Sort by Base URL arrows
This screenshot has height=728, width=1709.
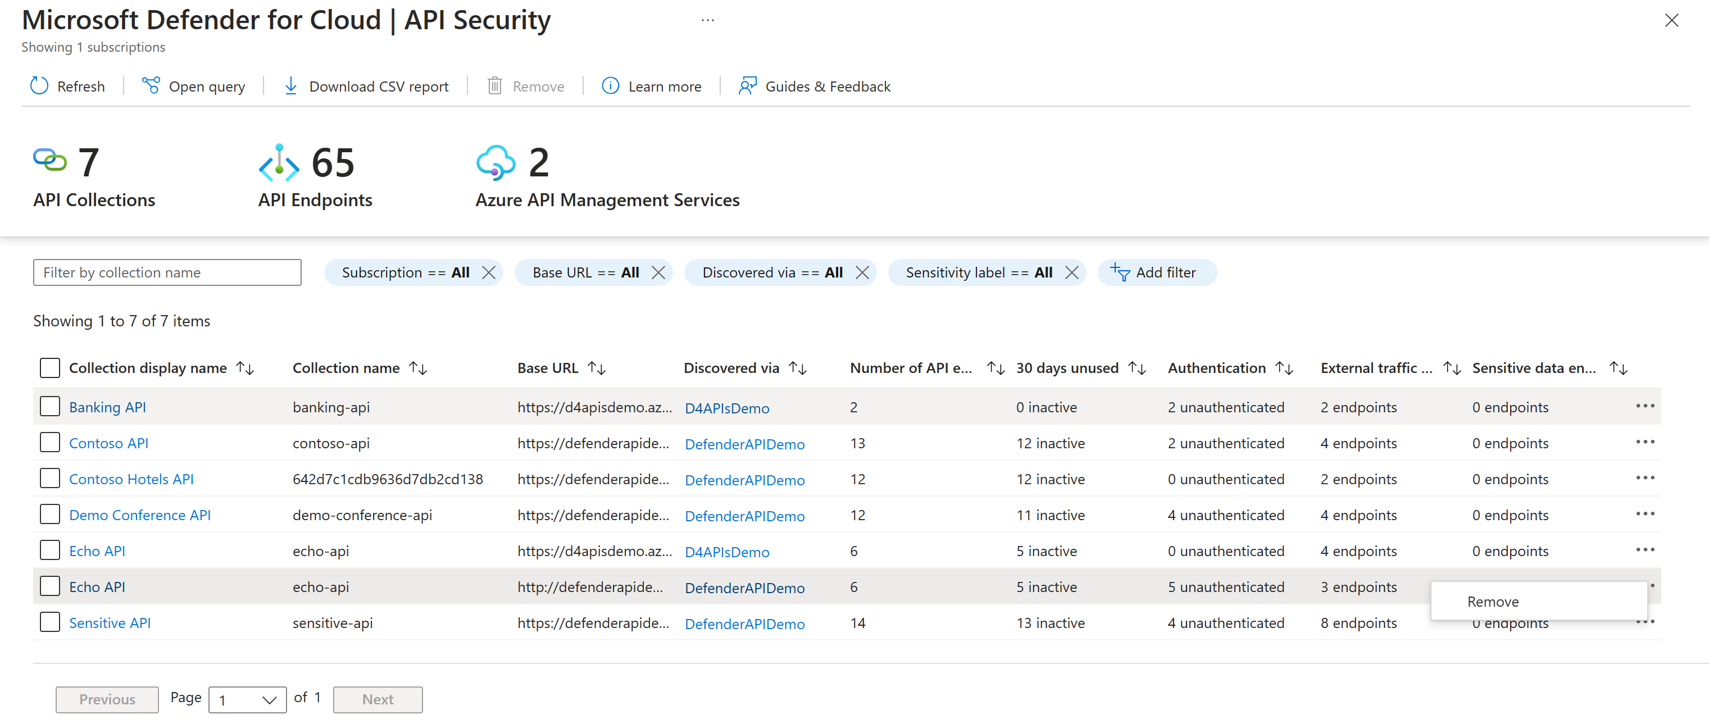tap(597, 368)
